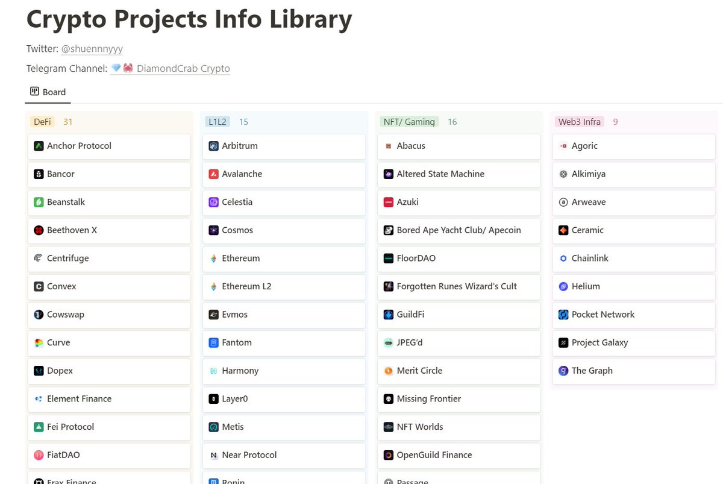Click the Web3 Infra group label

click(x=580, y=122)
